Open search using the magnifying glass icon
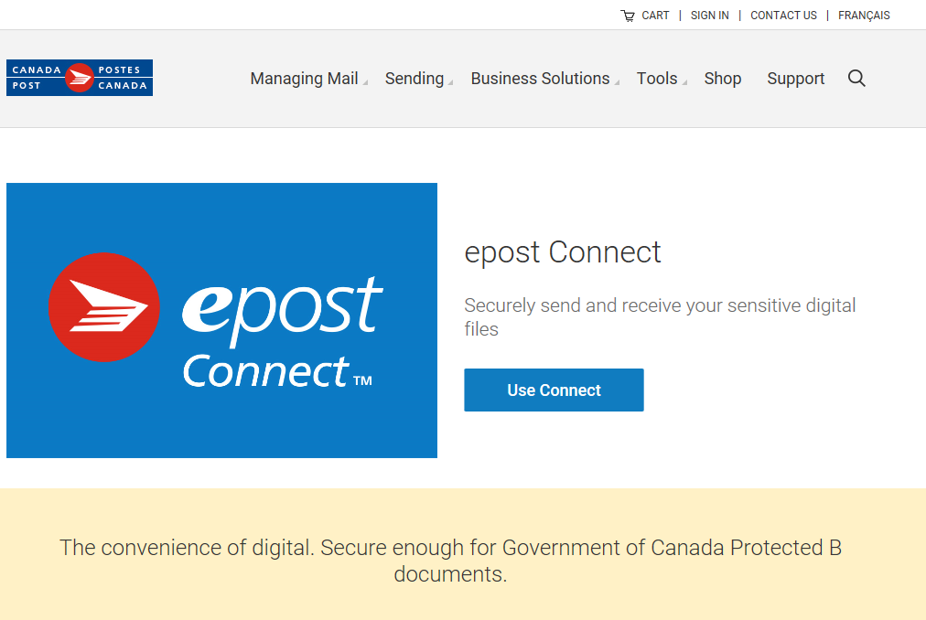Viewport: 926px width, 620px height. (856, 79)
